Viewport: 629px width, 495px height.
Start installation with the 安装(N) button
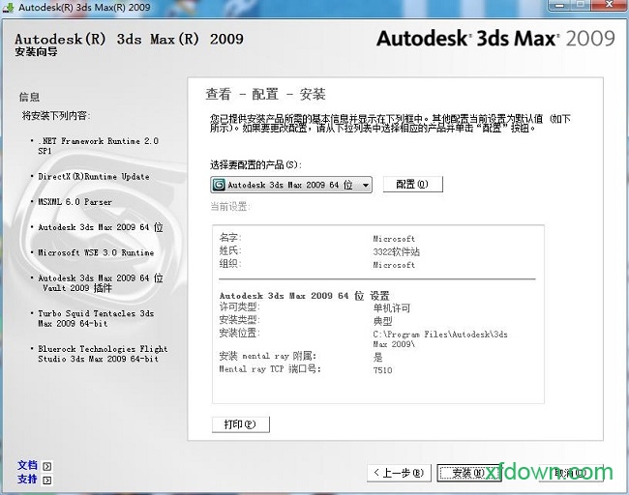[463, 473]
